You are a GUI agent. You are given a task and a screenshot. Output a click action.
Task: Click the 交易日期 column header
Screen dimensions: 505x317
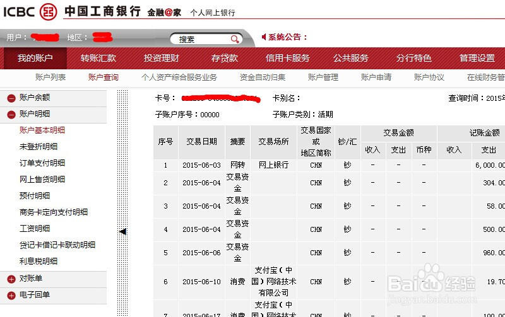pyautogui.click(x=201, y=142)
